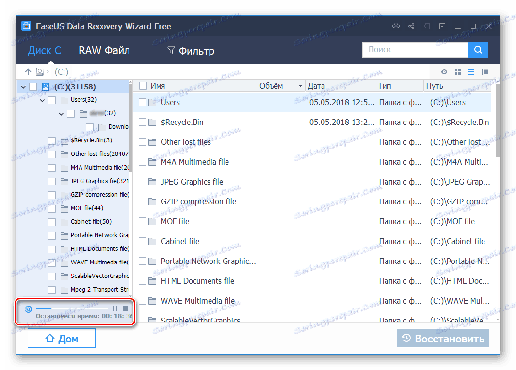
Task: Sort by Путь column header
Action: point(435,86)
